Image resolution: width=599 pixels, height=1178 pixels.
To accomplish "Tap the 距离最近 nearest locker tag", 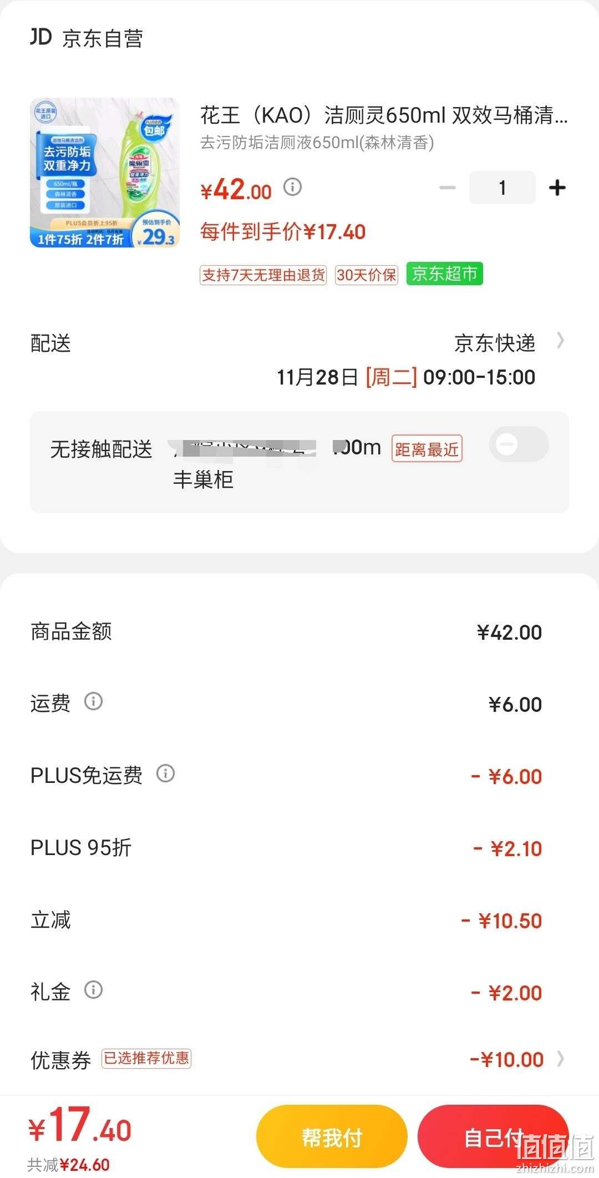I will pyautogui.click(x=427, y=449).
